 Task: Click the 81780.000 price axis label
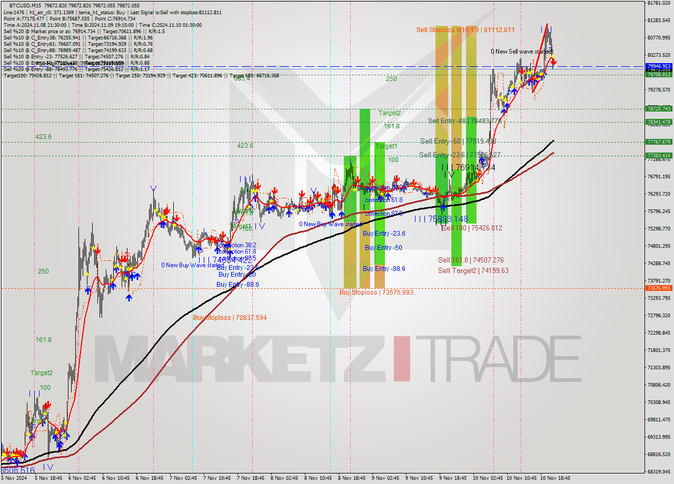[659, 3]
